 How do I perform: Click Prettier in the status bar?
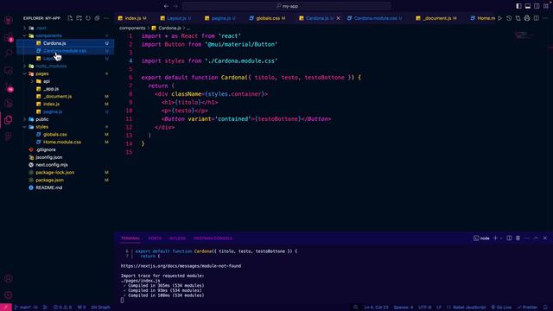pyautogui.click(x=527, y=308)
